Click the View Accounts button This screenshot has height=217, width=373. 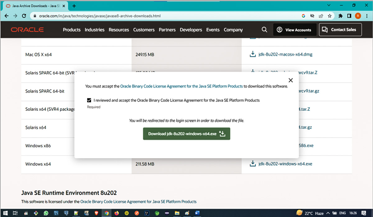pyautogui.click(x=295, y=30)
